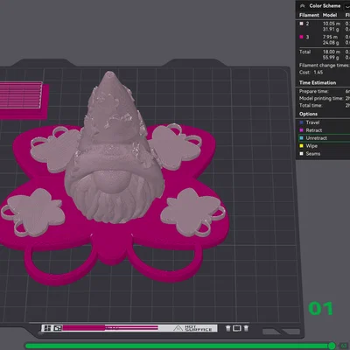Click the square icon beside the QR code

pos(58,328)
